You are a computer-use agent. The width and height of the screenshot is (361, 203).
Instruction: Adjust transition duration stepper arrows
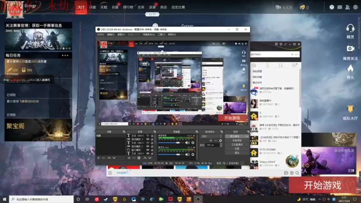pos(221,145)
